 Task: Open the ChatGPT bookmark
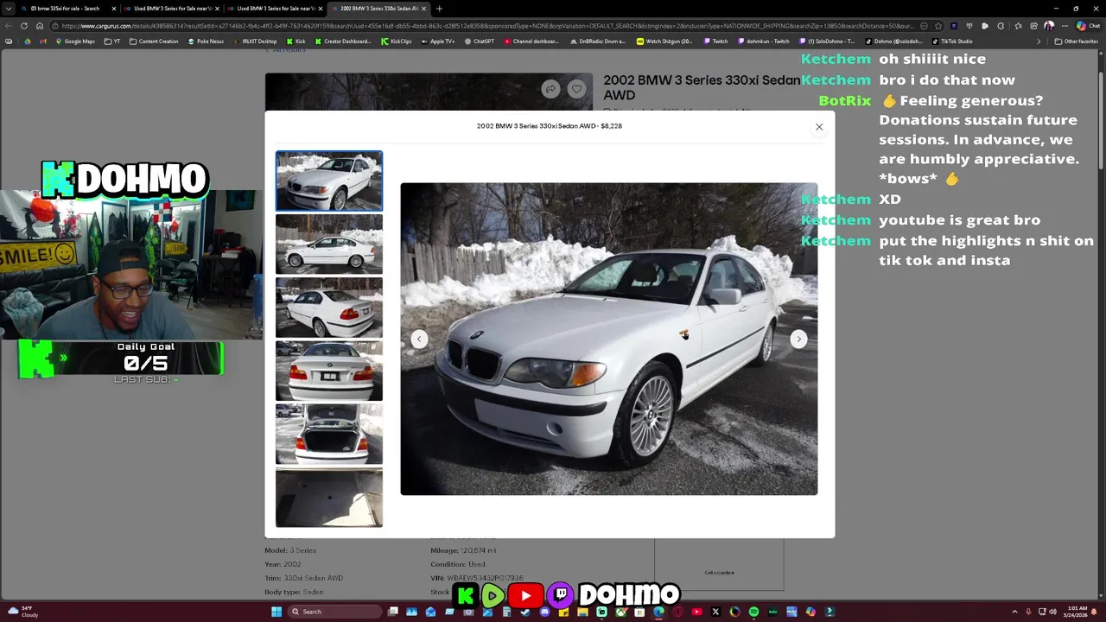[480, 41]
